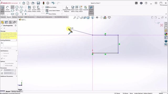
Task: Click Exit Sketch in the Sketch ribbon
Action: click(x=2, y=9)
